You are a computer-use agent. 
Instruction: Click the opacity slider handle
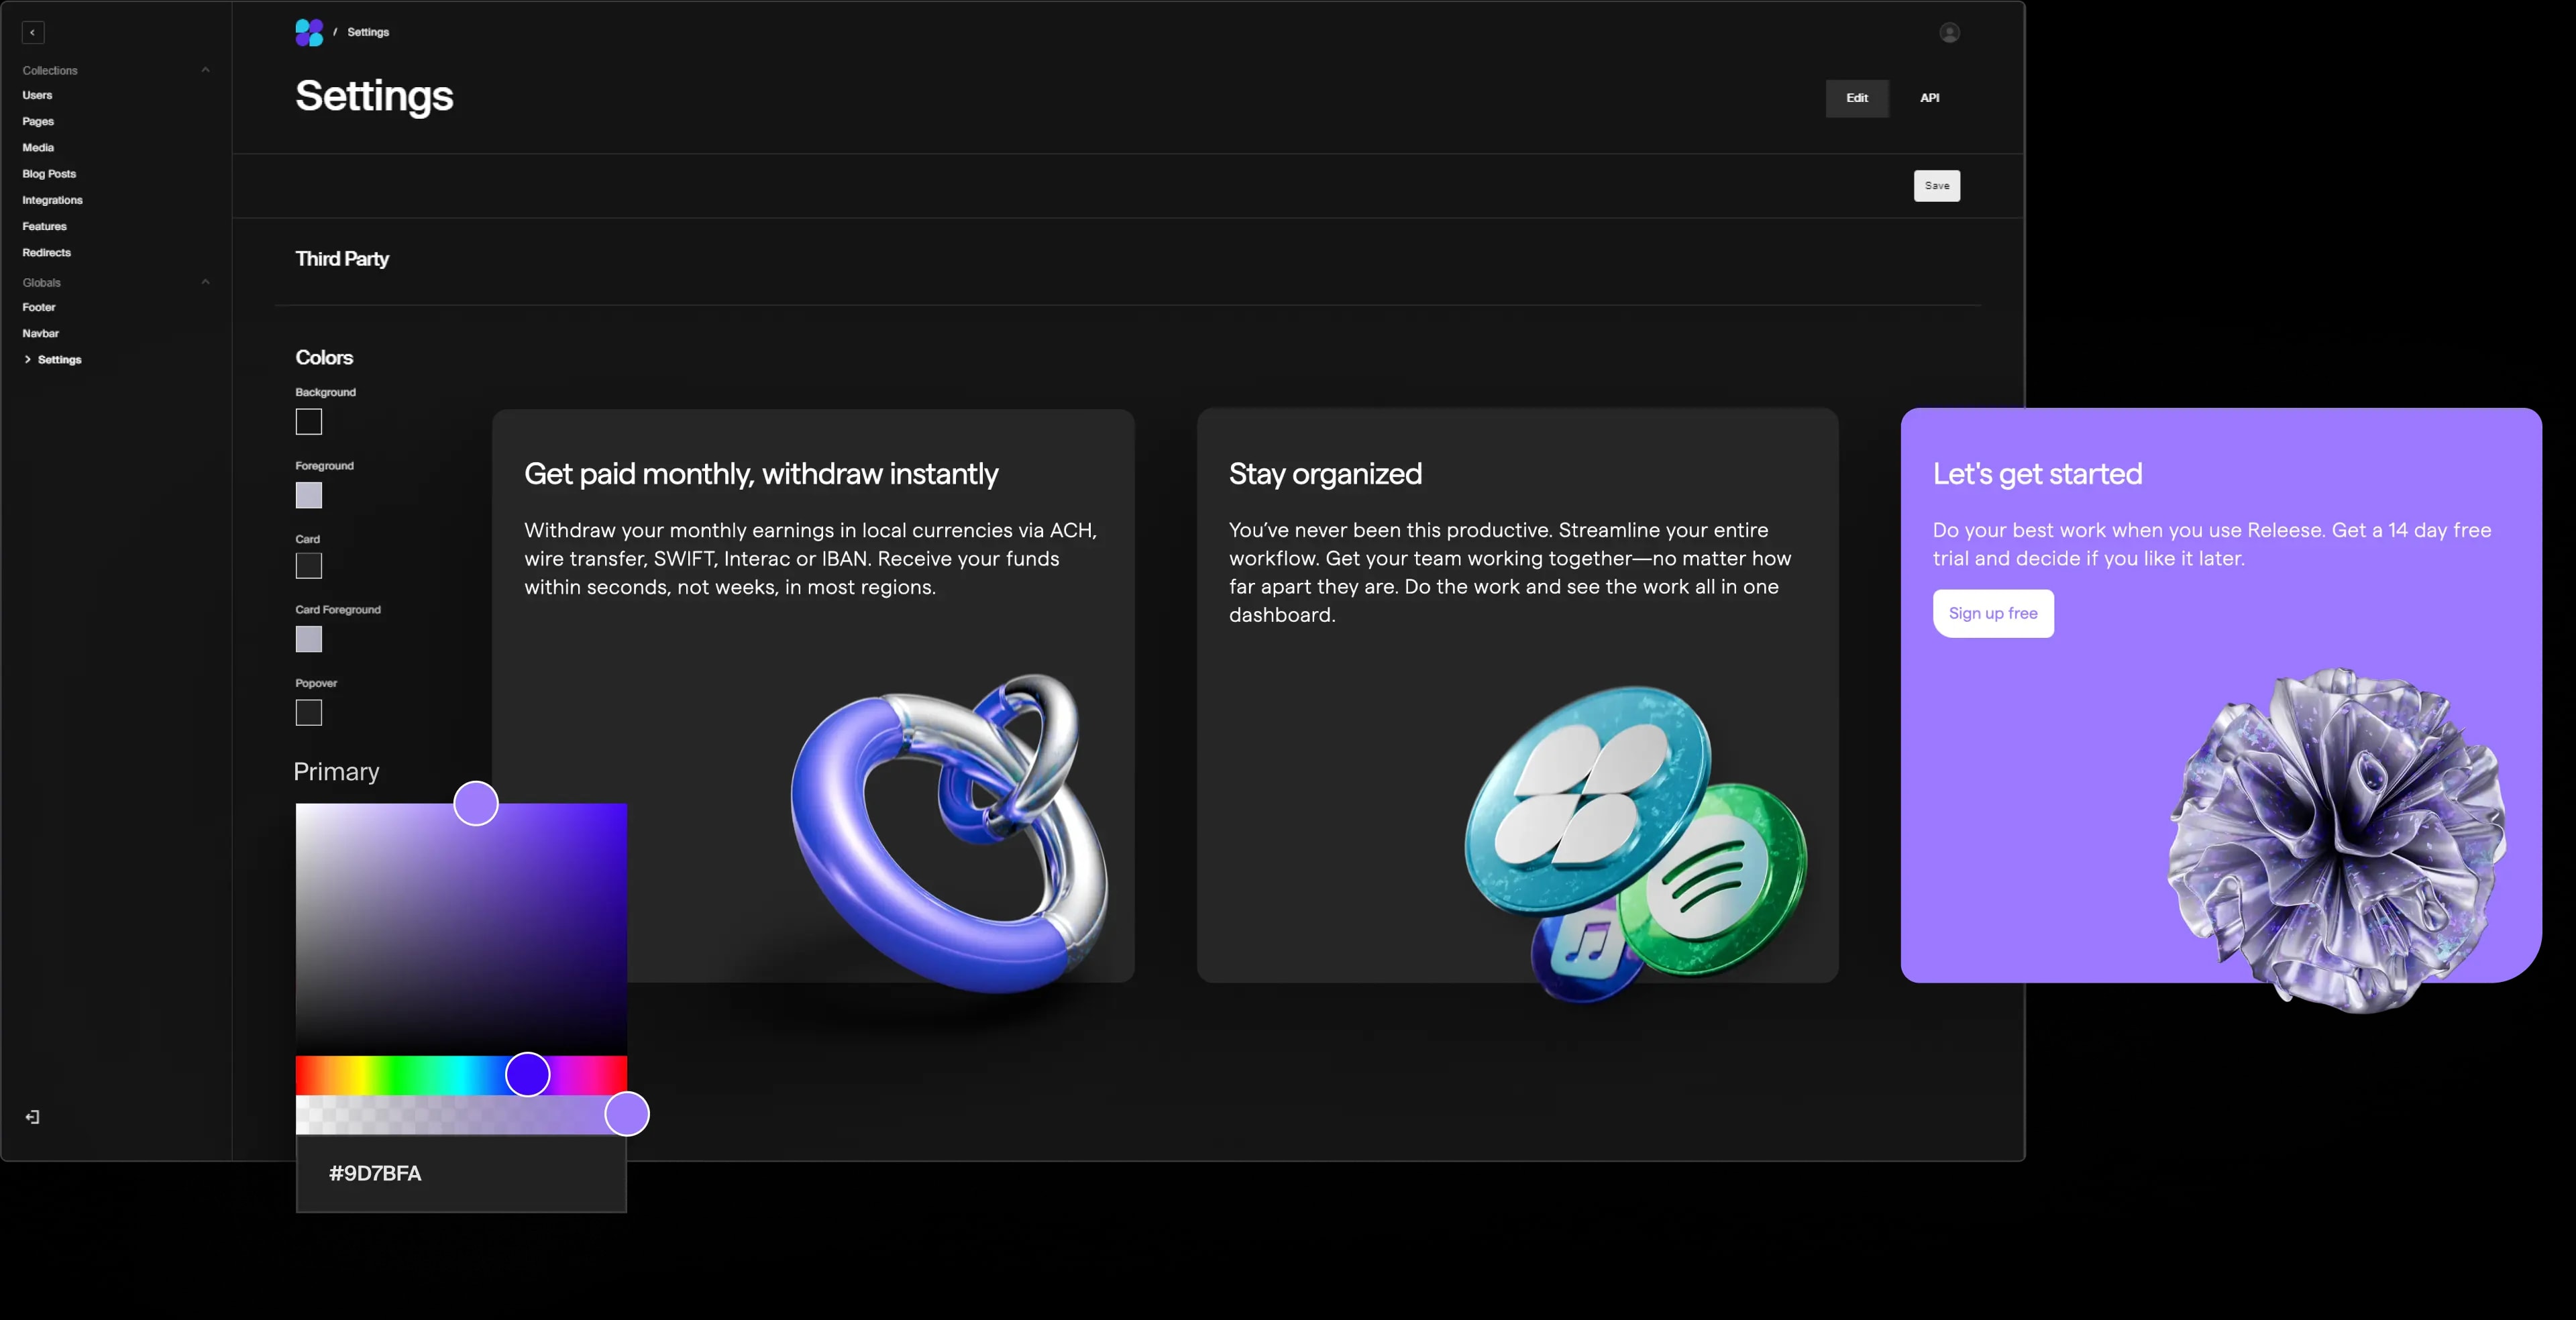[627, 1114]
